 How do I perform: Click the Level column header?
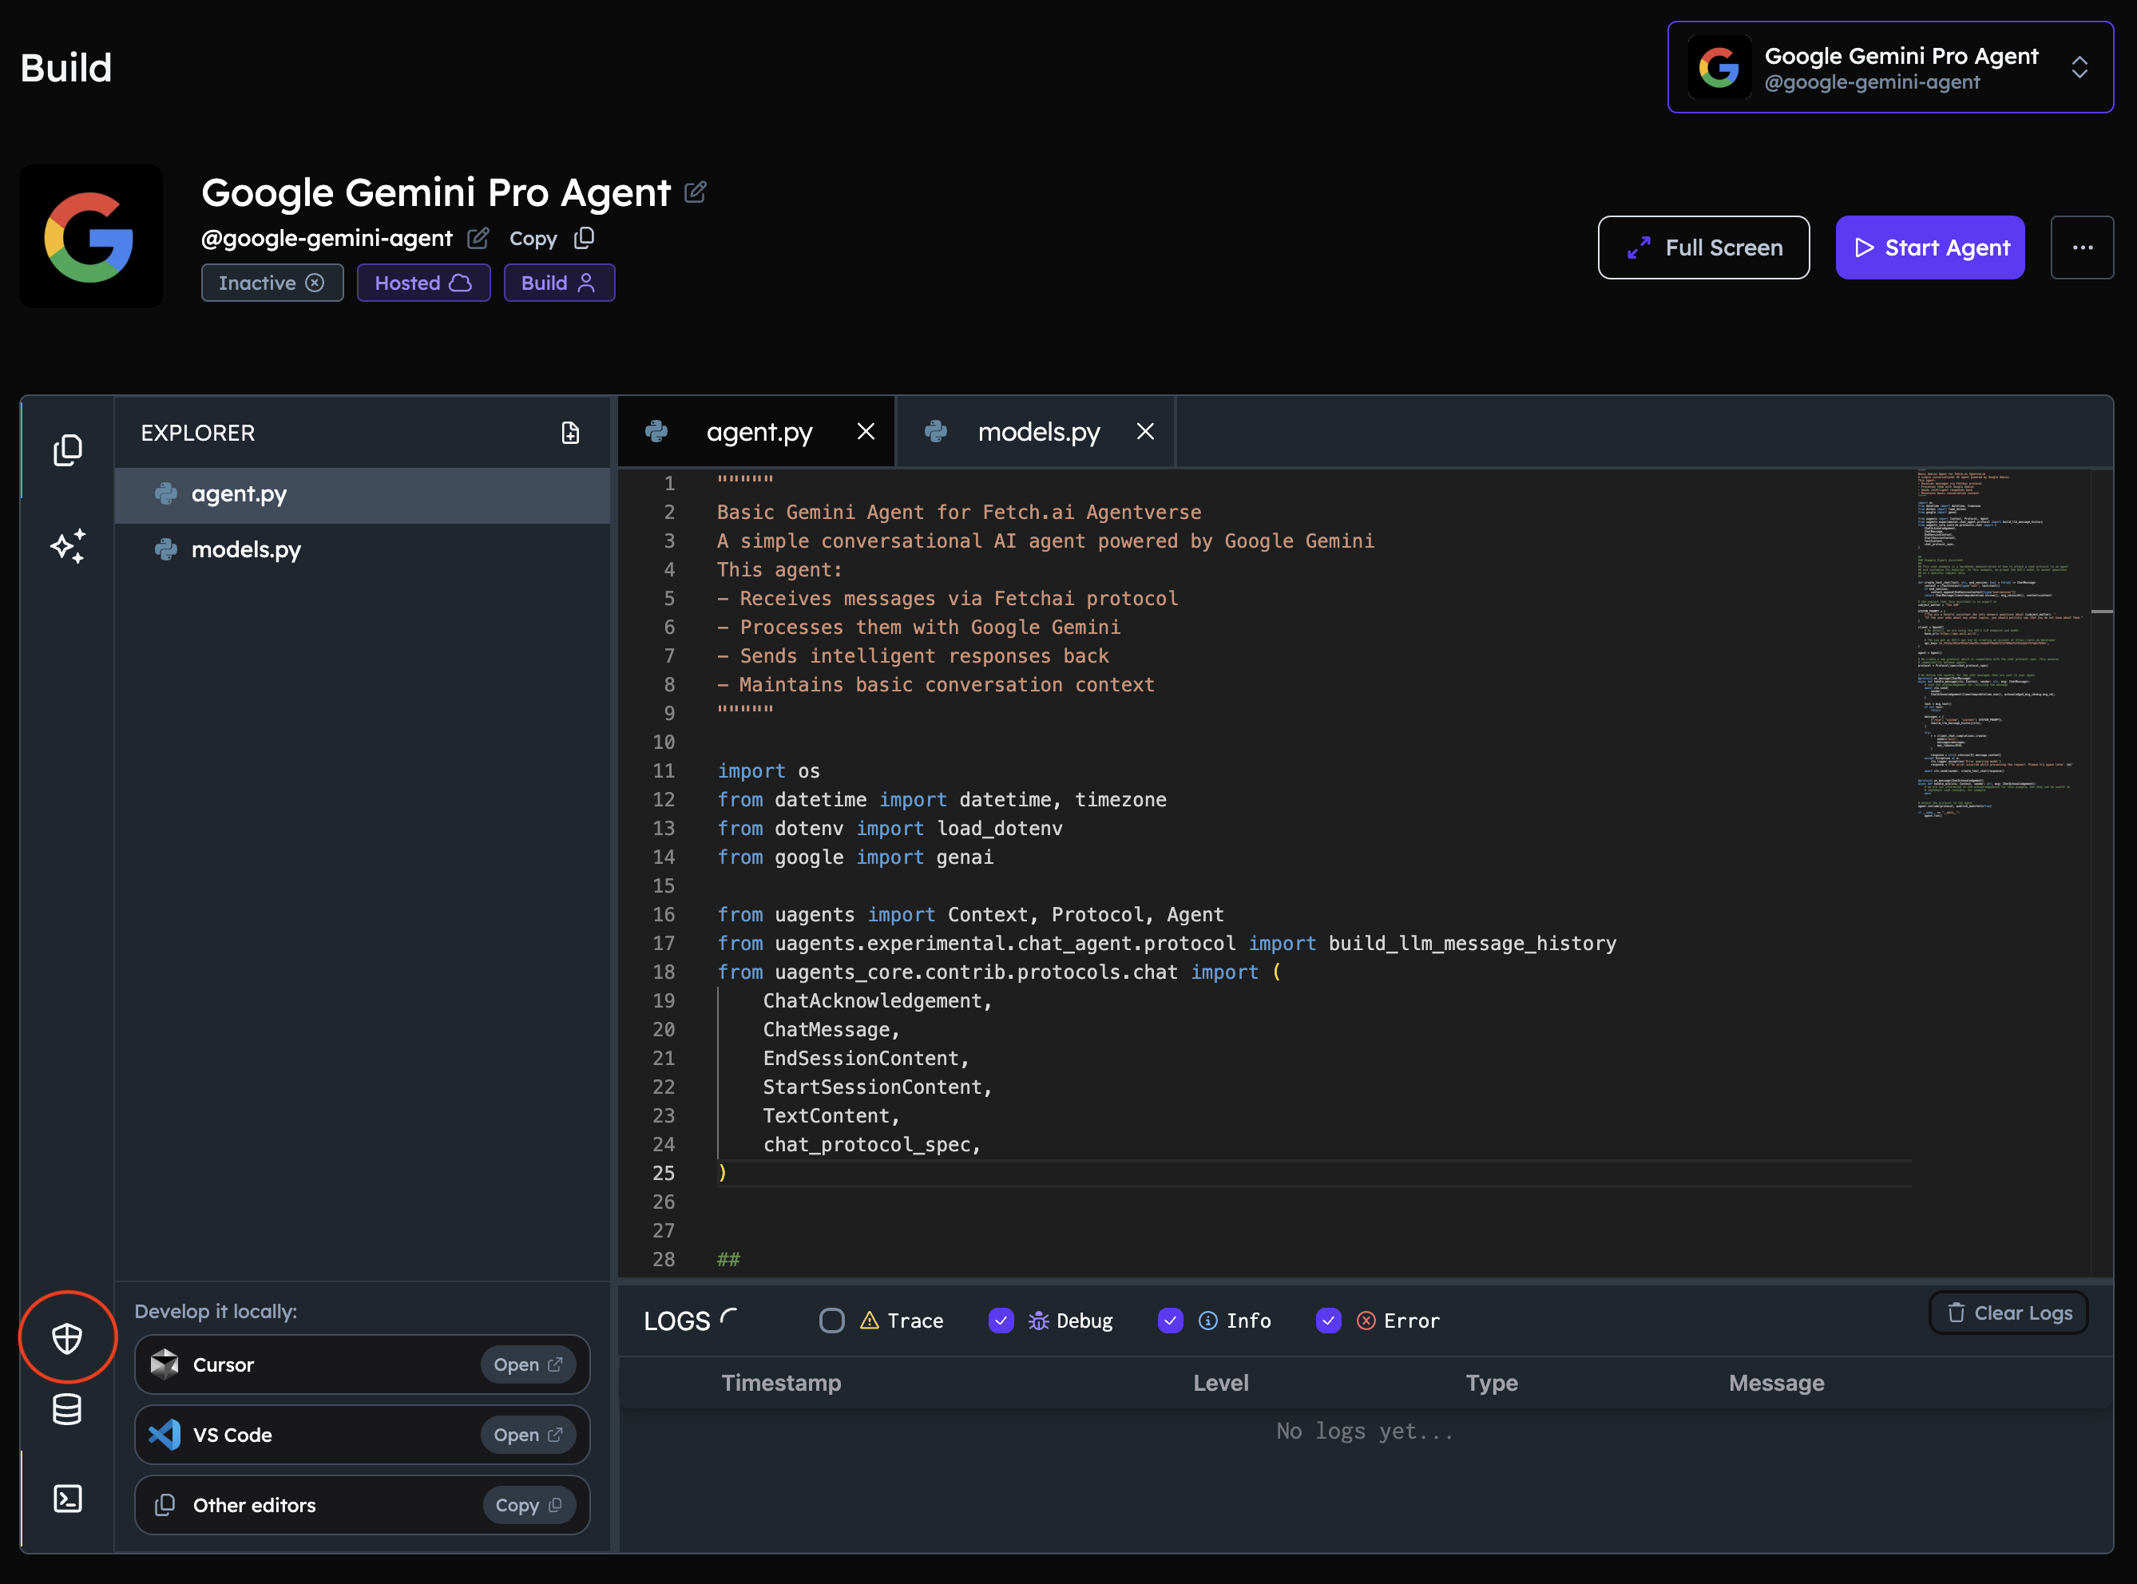1220,1383
